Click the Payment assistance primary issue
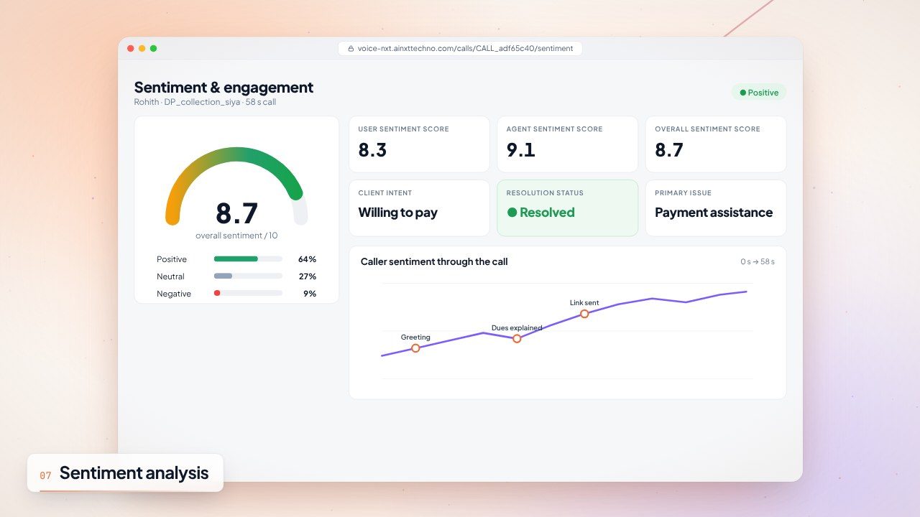Viewport: 920px width, 517px height. tap(714, 213)
